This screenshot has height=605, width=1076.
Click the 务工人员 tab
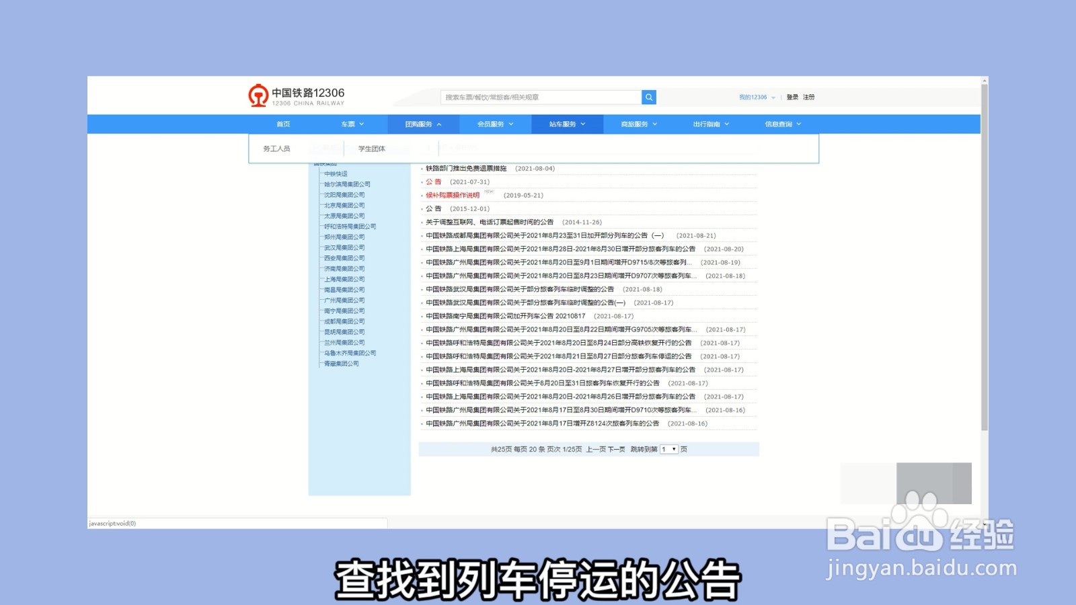pyautogui.click(x=278, y=149)
